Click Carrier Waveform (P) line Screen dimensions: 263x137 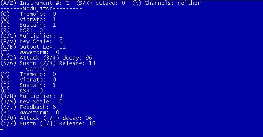point(30,113)
